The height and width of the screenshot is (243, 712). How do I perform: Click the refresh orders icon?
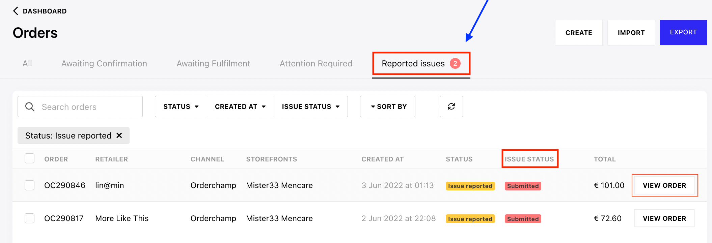451,107
